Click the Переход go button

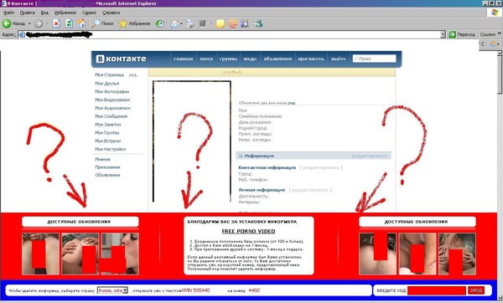[462, 34]
